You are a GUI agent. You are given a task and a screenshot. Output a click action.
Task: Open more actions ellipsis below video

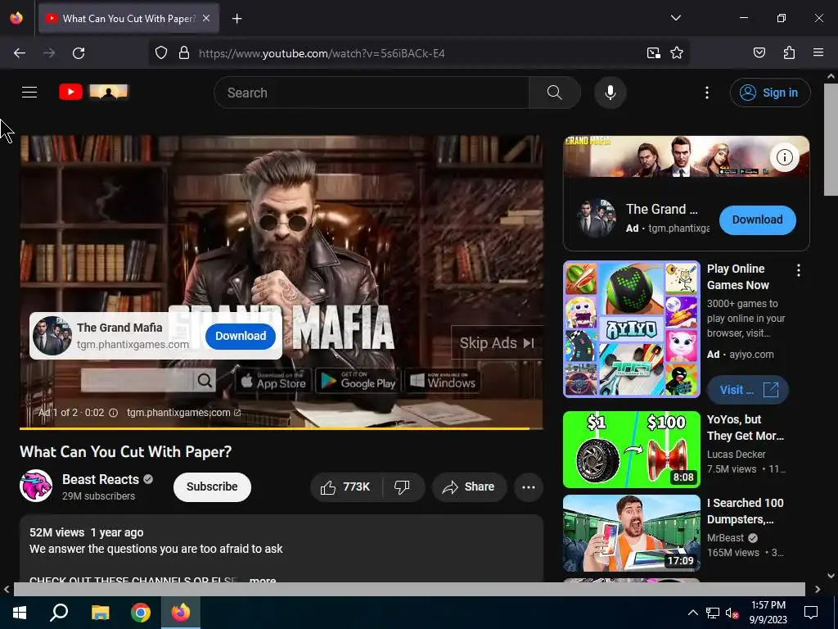coord(529,486)
